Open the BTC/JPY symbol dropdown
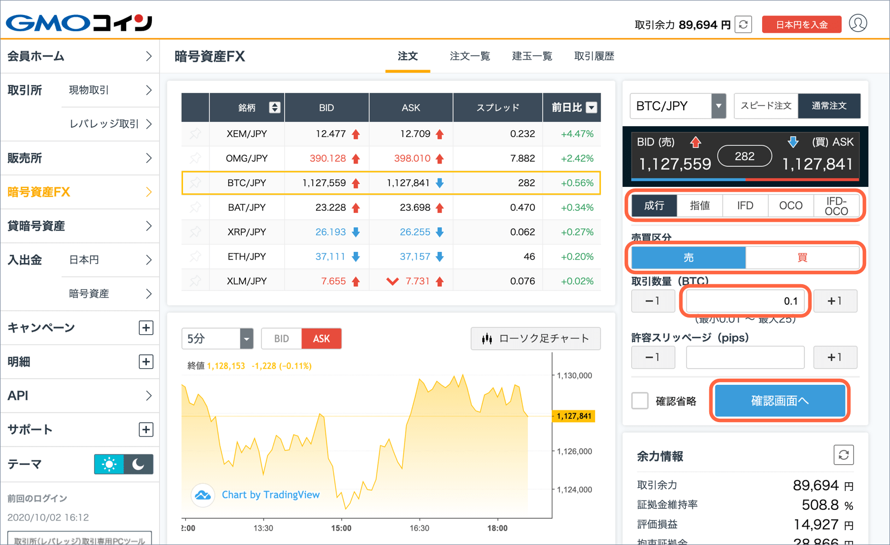 (x=678, y=106)
